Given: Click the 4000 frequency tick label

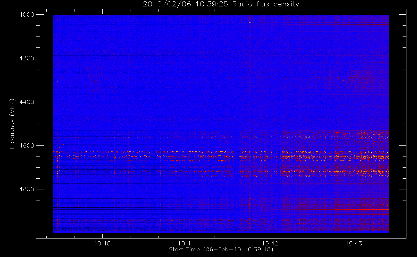Looking at the screenshot, I should click(27, 15).
